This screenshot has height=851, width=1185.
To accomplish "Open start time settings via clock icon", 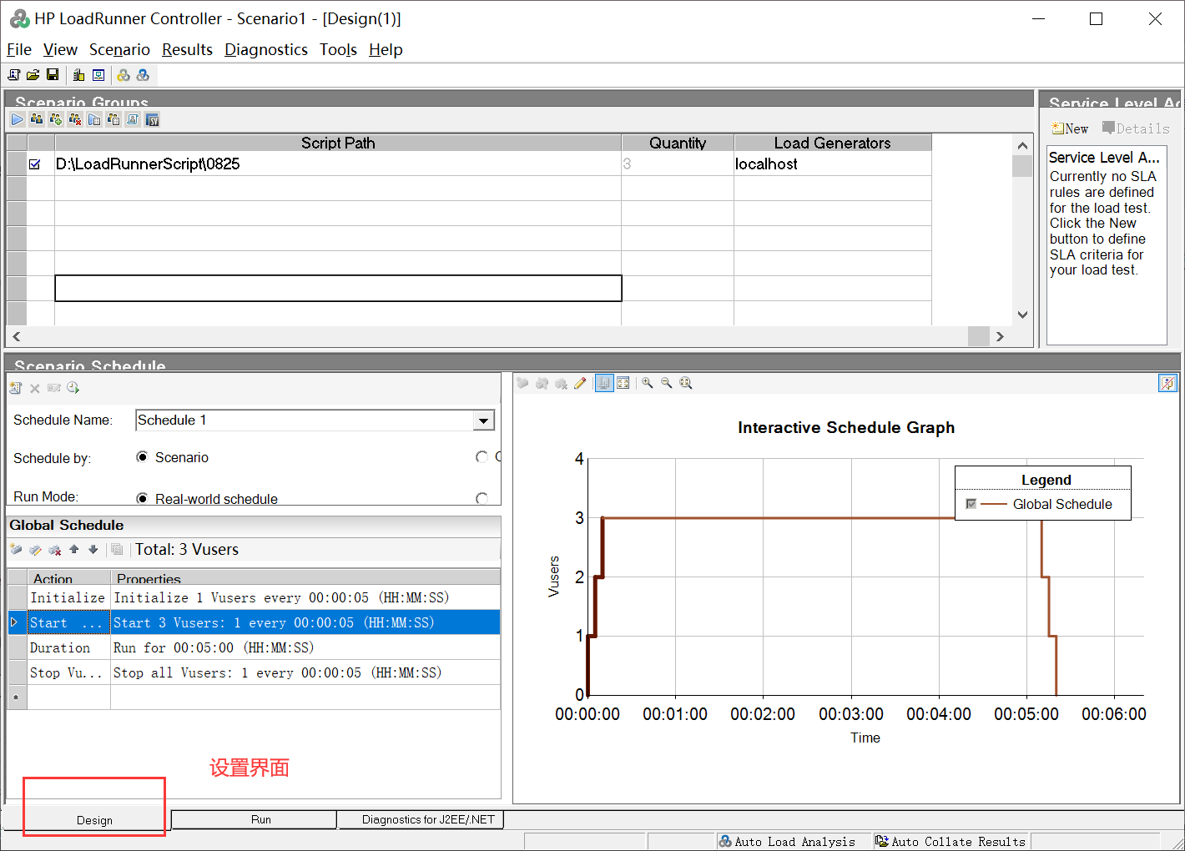I will click(73, 388).
